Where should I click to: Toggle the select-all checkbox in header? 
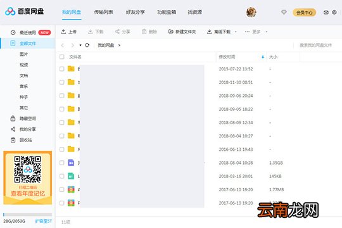tap(62, 57)
